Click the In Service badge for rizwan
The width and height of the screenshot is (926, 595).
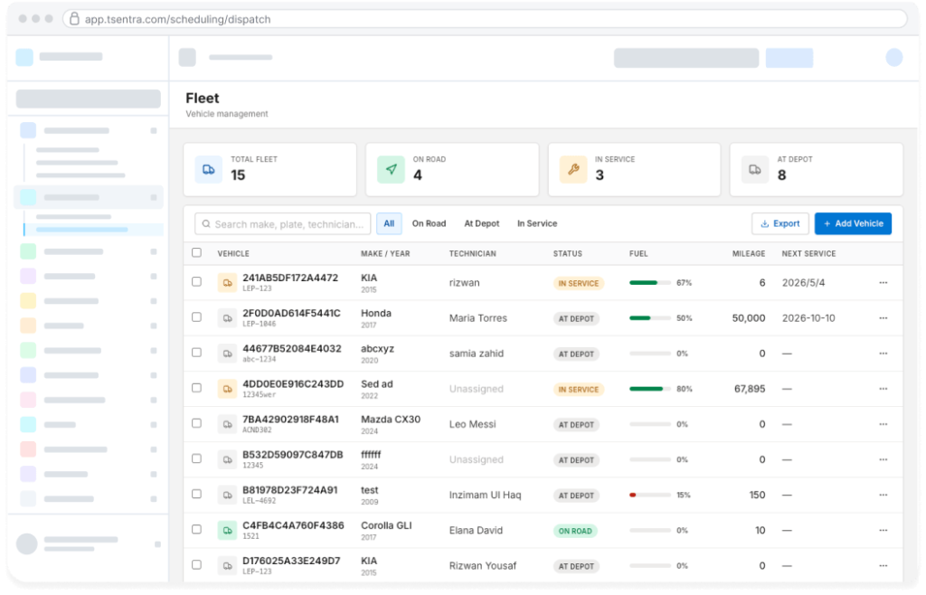[x=578, y=283]
